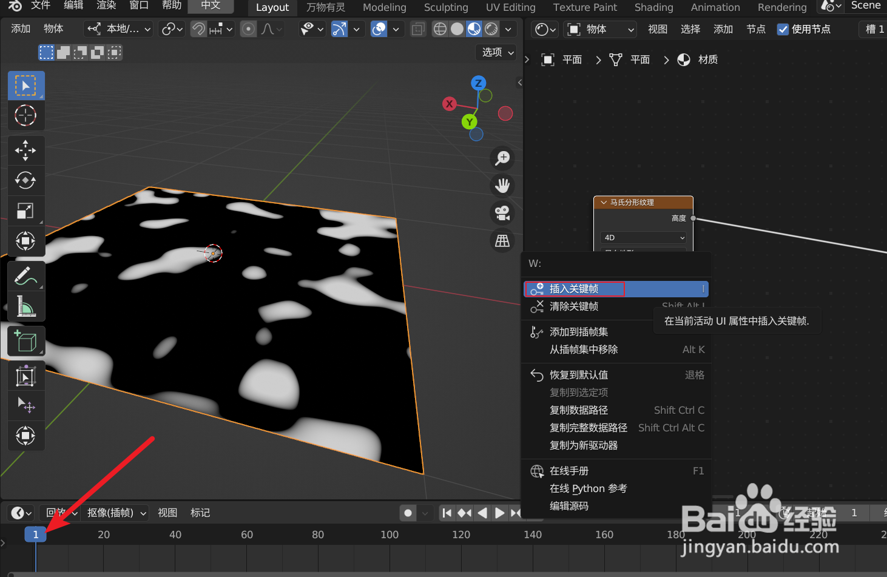Select 复制数据路径 menu item
The image size is (887, 577).
(616, 410)
